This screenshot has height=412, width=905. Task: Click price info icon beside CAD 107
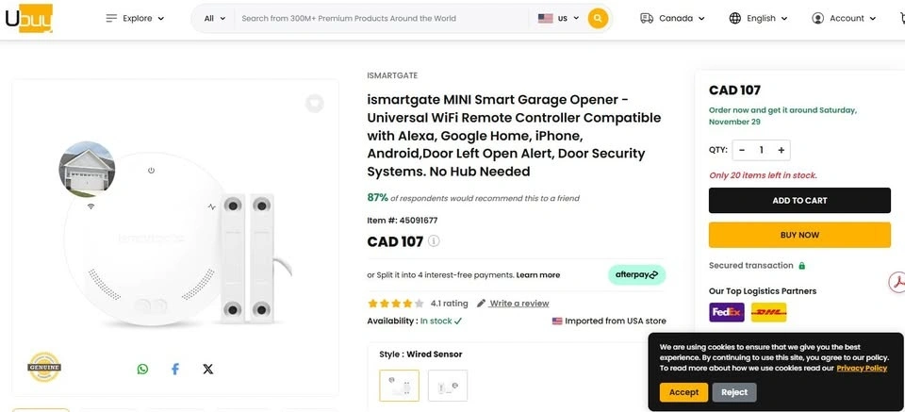pyautogui.click(x=434, y=241)
